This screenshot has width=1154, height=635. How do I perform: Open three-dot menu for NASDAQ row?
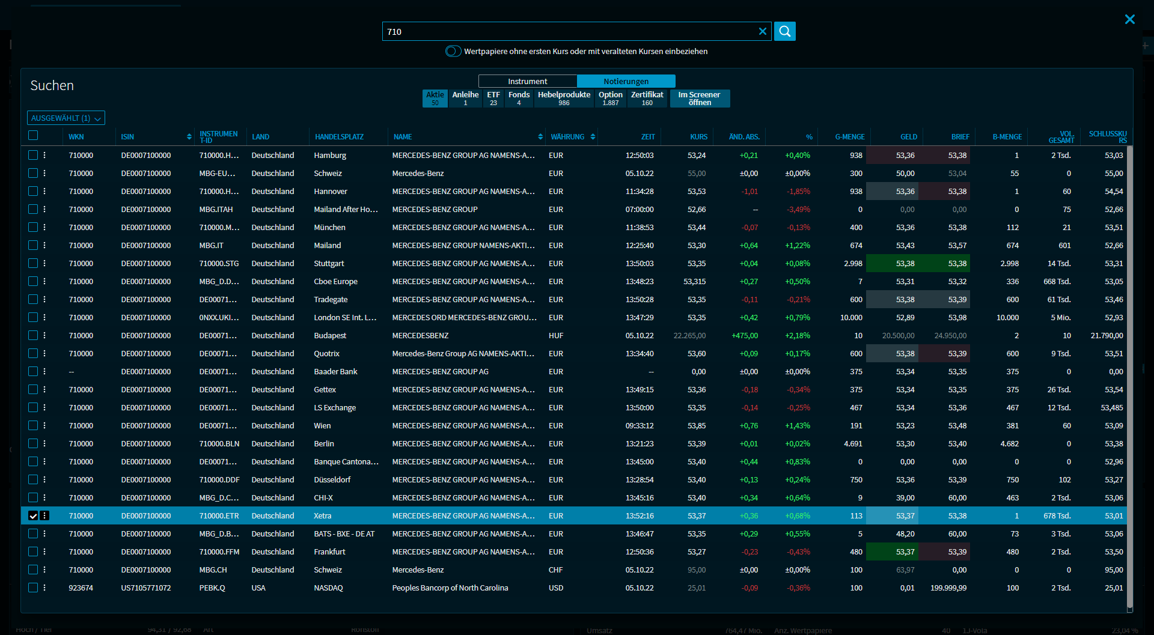coord(44,588)
